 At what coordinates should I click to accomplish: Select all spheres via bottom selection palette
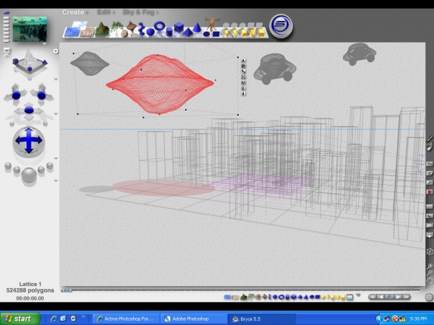[275, 297]
